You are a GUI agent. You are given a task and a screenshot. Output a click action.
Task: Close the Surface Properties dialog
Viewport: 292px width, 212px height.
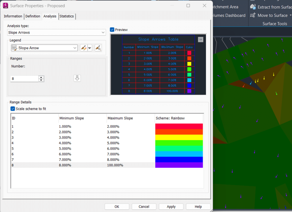pyautogui.click(x=204, y=6)
